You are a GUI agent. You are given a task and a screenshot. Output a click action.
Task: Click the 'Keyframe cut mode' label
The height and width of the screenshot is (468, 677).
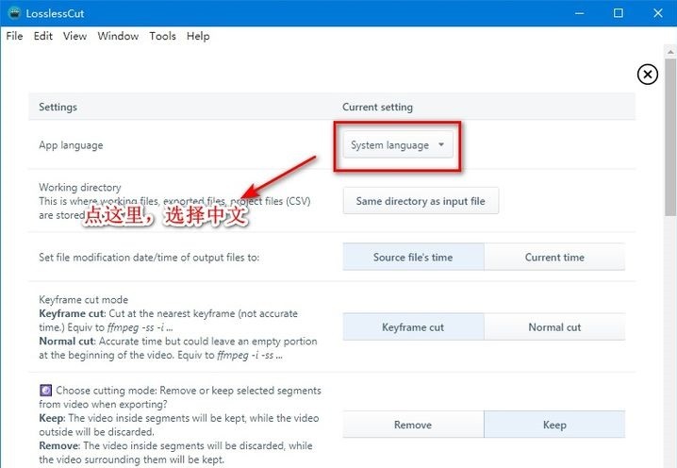tap(83, 299)
